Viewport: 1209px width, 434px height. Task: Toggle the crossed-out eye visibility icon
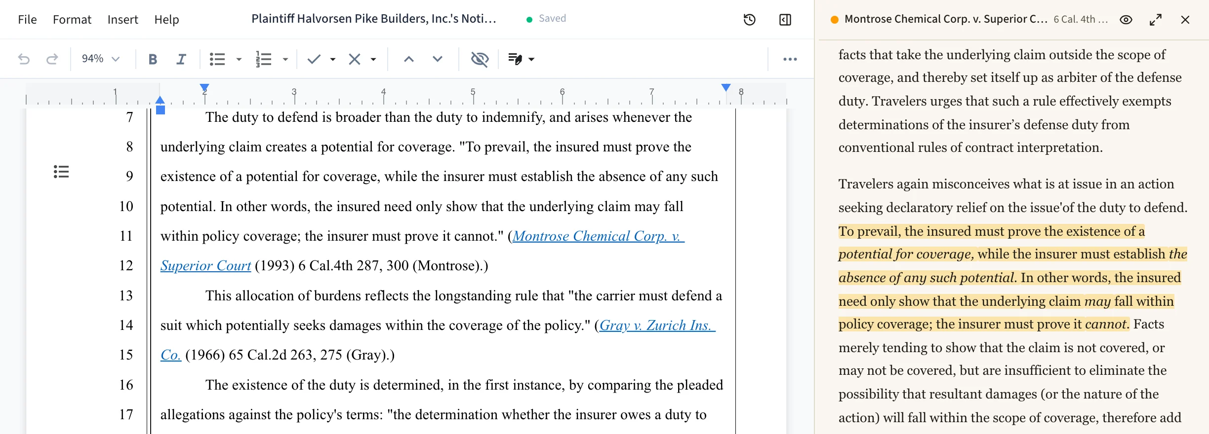pyautogui.click(x=480, y=59)
